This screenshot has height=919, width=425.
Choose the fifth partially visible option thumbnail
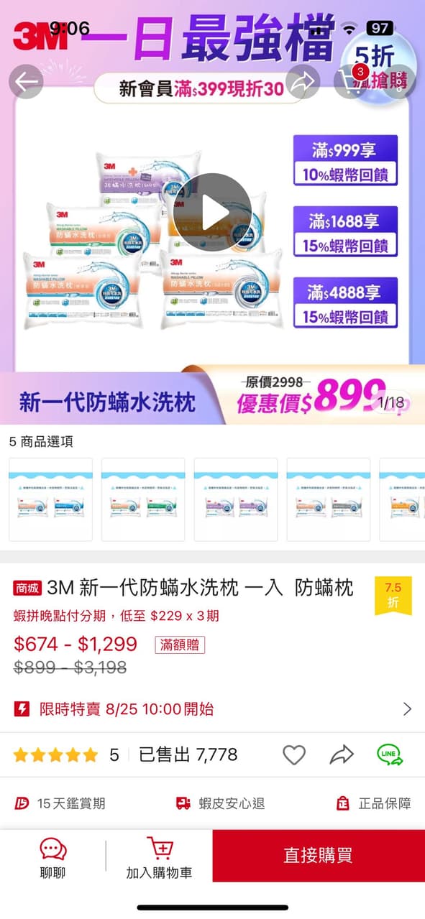pyautogui.click(x=402, y=499)
